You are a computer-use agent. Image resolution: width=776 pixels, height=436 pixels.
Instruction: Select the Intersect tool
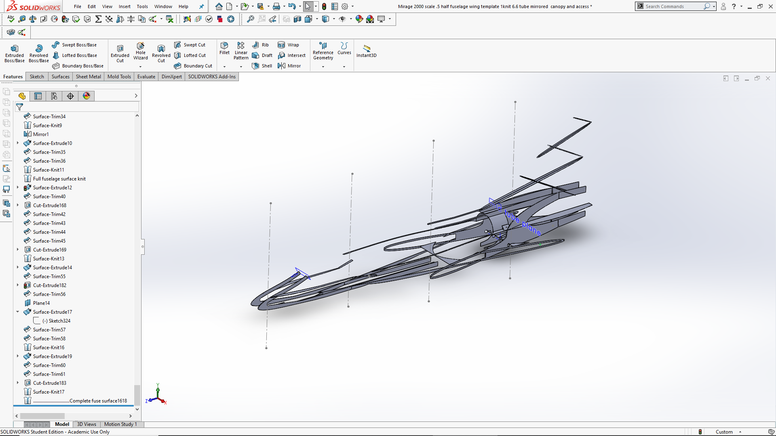pos(291,55)
